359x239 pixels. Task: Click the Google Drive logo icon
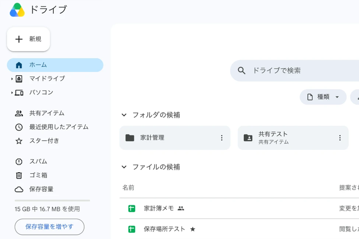[17, 10]
